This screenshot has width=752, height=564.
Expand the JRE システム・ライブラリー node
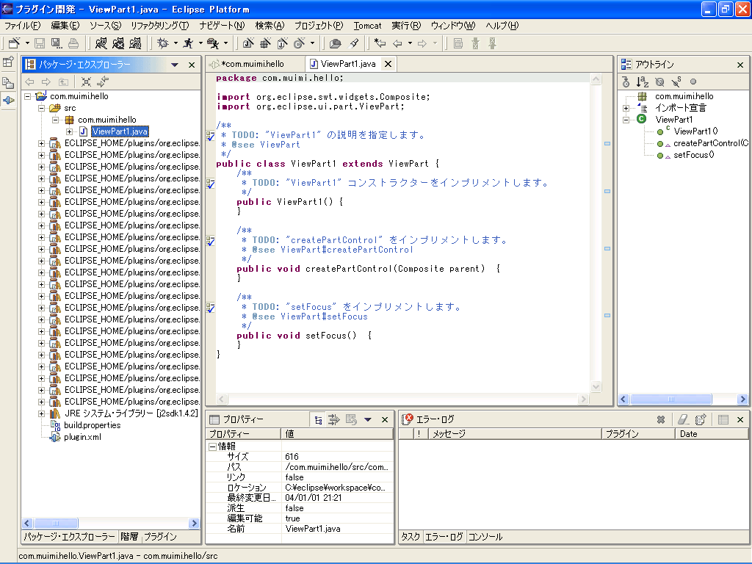pyautogui.click(x=41, y=413)
